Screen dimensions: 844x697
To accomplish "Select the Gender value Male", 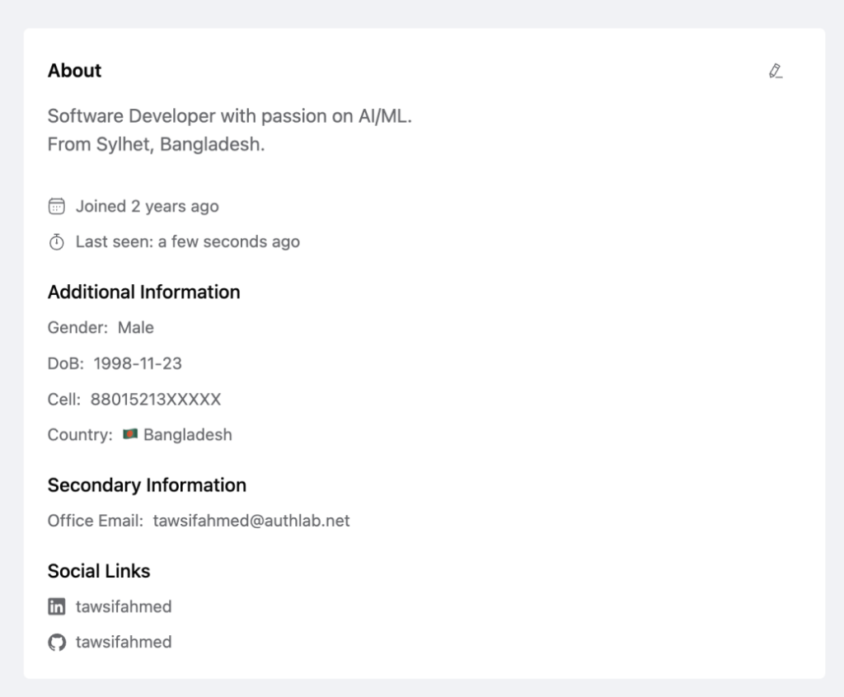I will (x=136, y=328).
